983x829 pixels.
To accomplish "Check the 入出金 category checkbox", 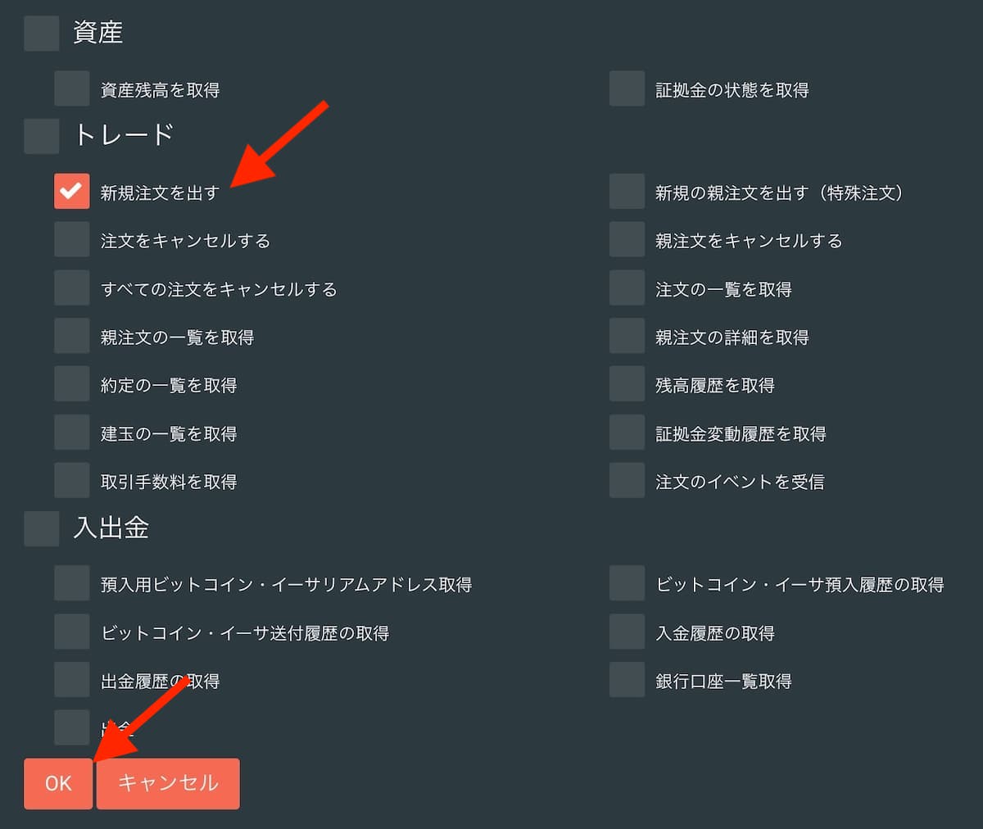I will click(x=41, y=528).
